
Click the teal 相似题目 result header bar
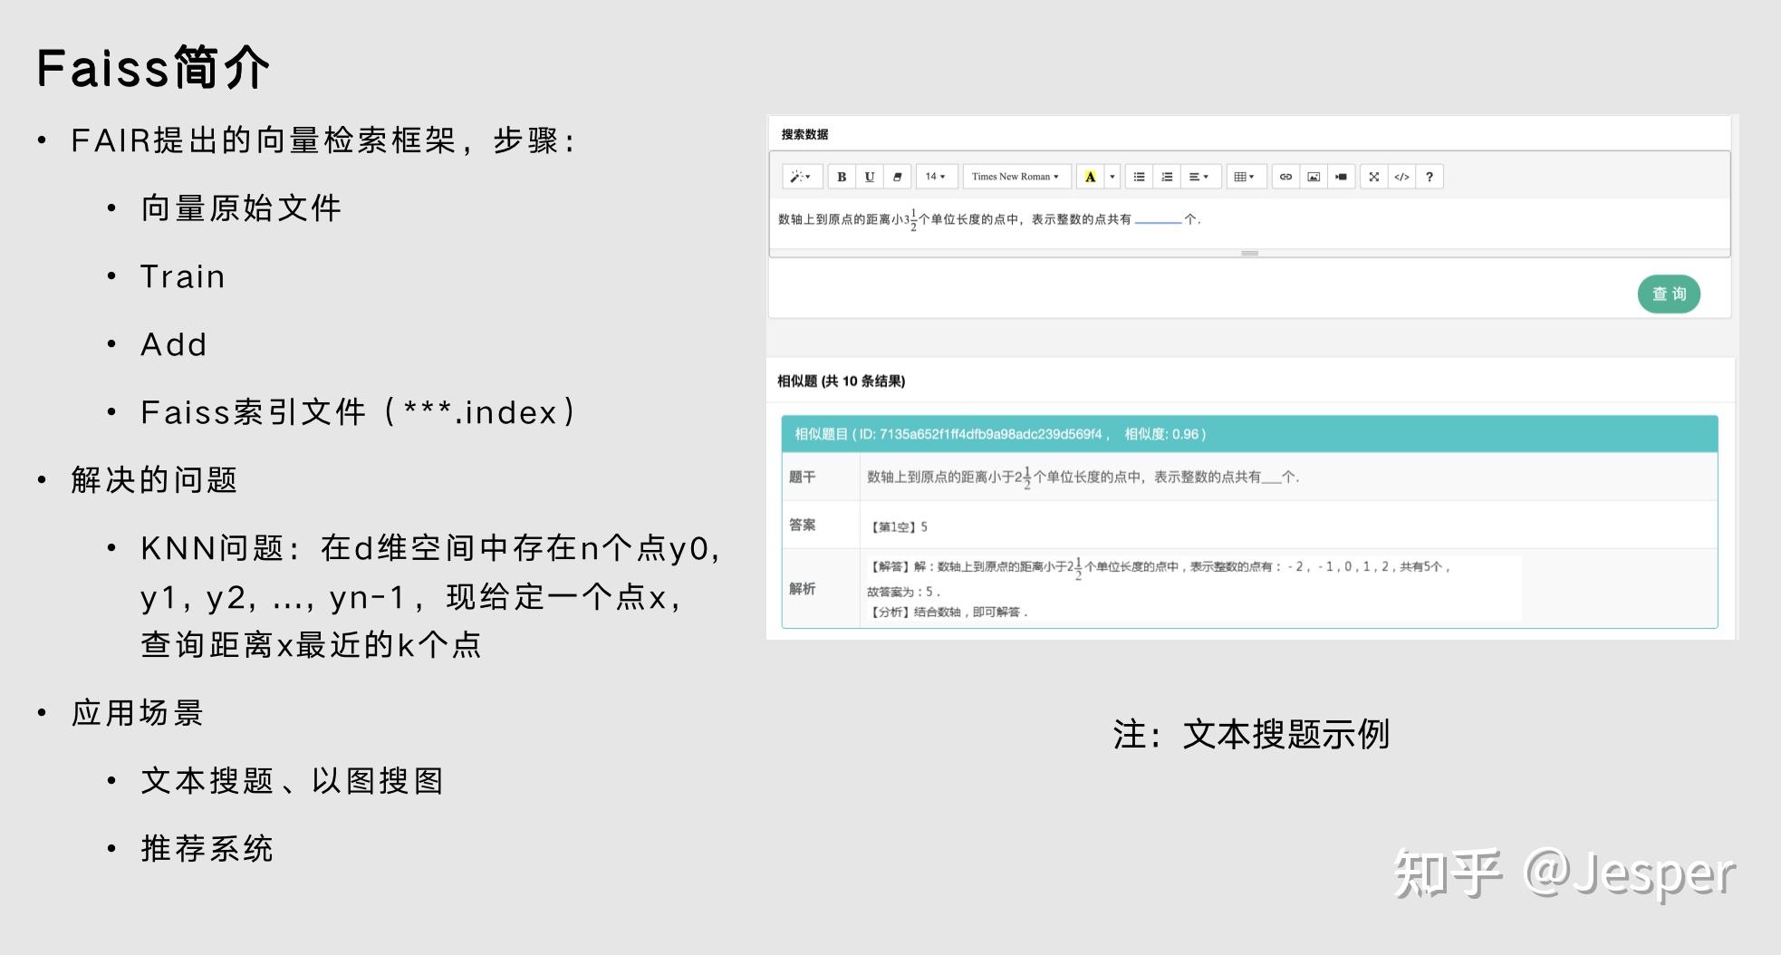pyautogui.click(x=1250, y=434)
